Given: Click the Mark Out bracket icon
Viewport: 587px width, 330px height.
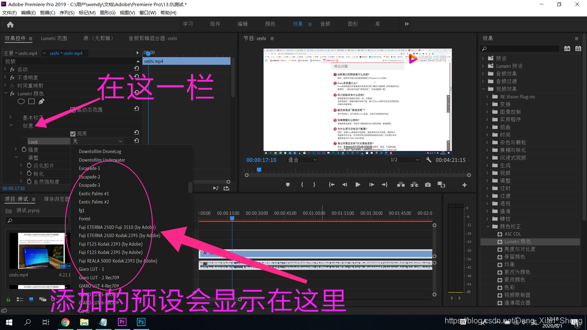Looking at the screenshot, I should pos(314,185).
